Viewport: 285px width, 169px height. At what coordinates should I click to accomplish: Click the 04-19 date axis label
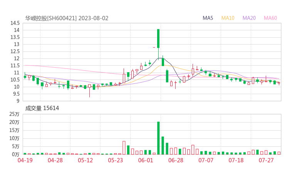tap(25, 160)
